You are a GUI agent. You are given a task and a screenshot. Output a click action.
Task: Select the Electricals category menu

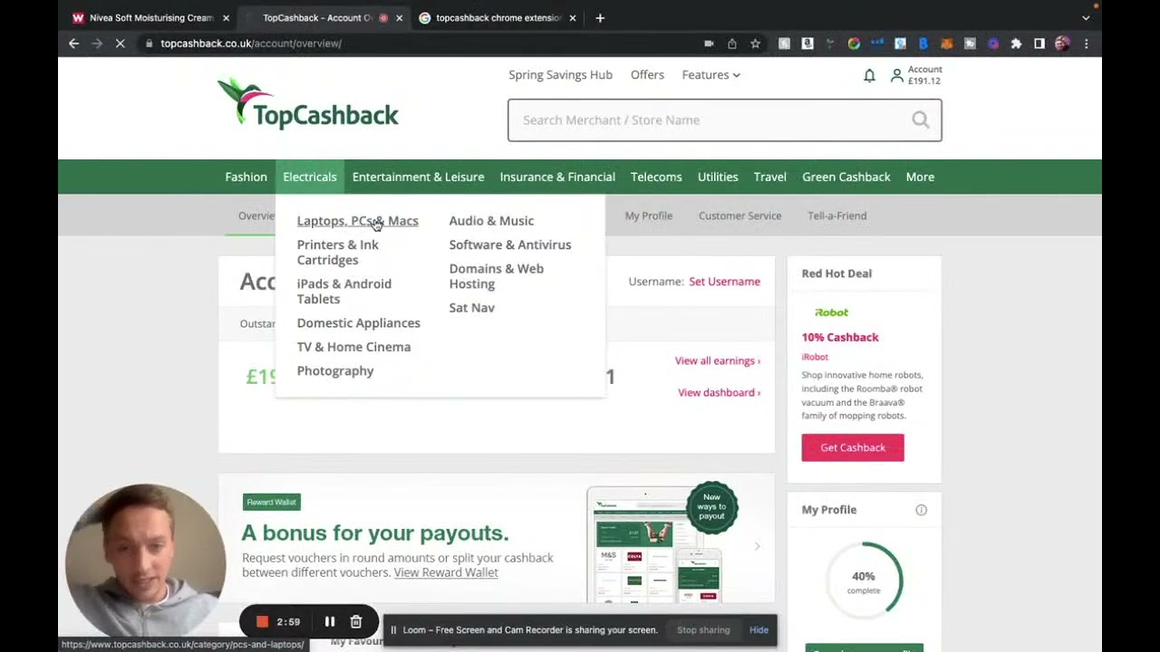[310, 177]
